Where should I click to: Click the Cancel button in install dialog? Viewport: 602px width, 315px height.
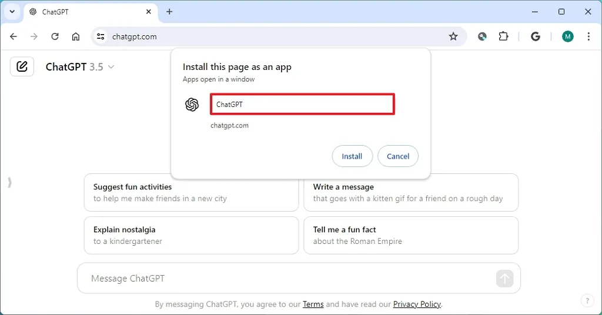pyautogui.click(x=398, y=156)
